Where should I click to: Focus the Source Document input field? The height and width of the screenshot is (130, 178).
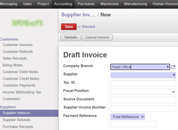pyautogui.click(x=143, y=100)
